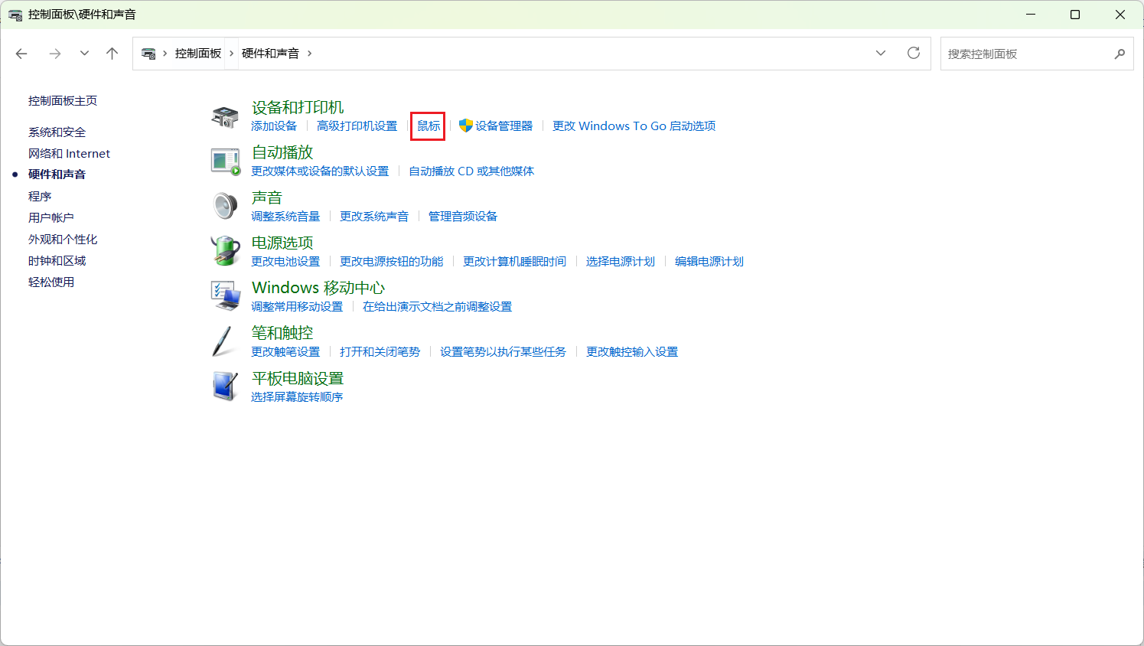Click the 更改电池设置 link
Screen dimensions: 1144x646
tap(285, 262)
